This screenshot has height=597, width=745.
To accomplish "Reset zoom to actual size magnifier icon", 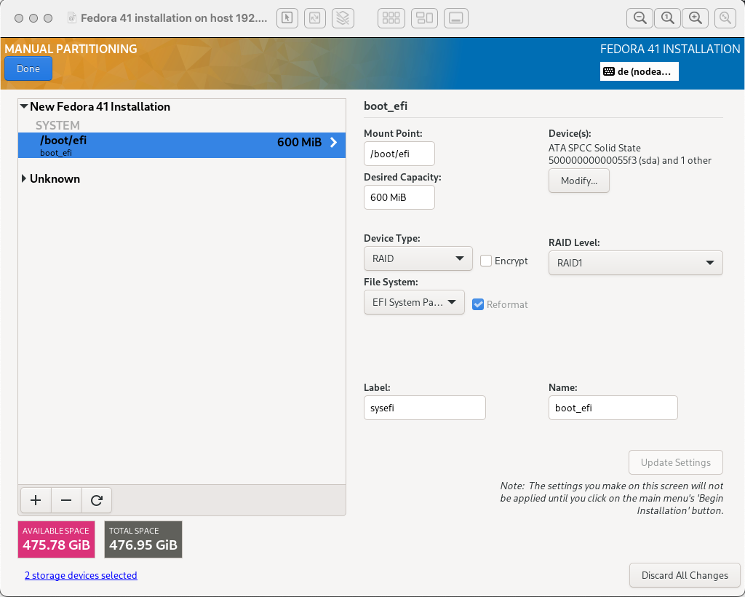I will (x=668, y=18).
